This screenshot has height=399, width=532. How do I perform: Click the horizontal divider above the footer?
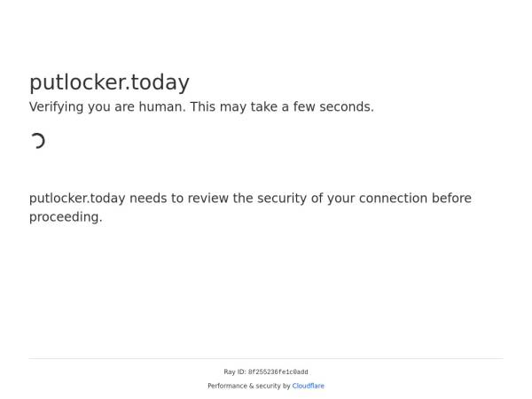(x=266, y=358)
